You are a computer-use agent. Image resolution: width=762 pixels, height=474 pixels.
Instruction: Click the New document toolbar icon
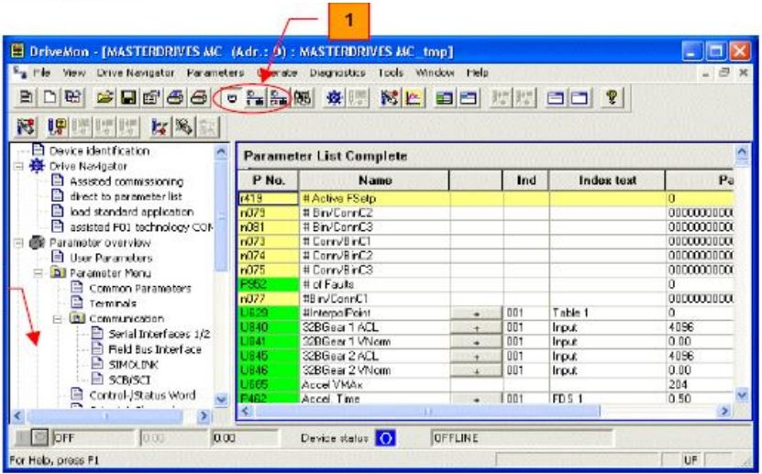click(x=50, y=97)
